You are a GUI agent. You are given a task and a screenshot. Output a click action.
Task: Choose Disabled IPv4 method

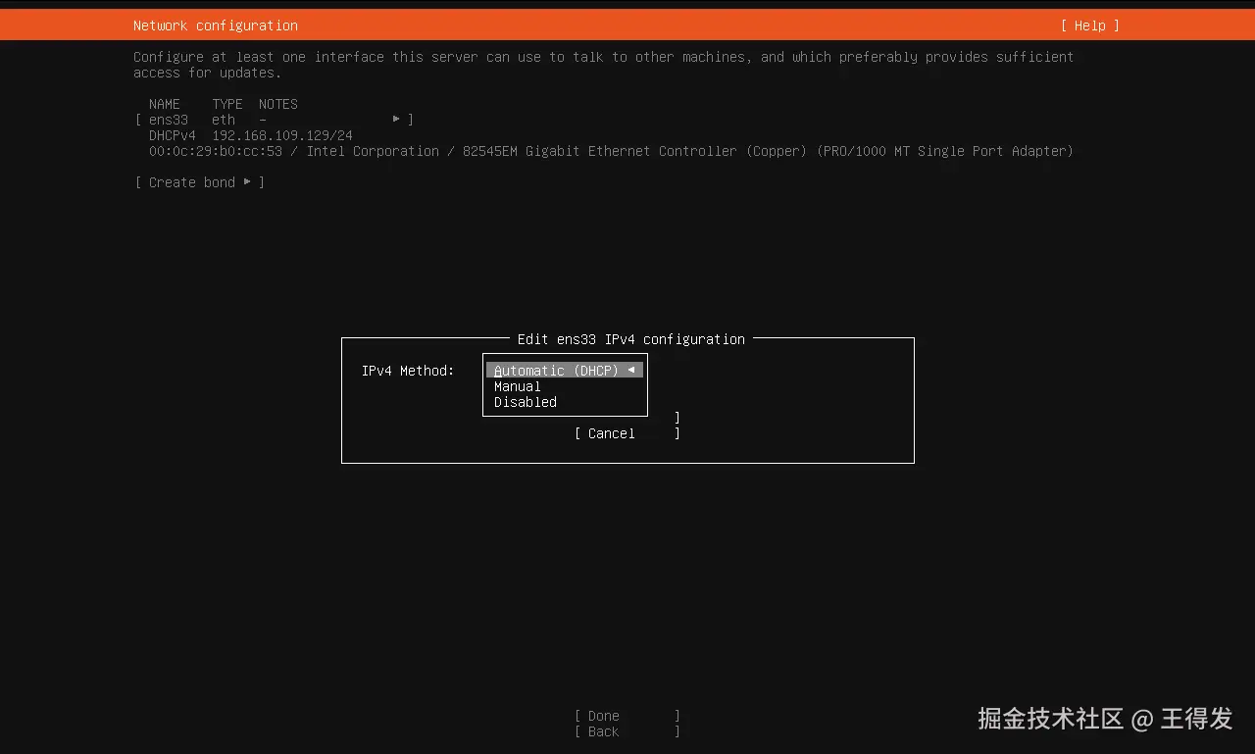[526, 402]
